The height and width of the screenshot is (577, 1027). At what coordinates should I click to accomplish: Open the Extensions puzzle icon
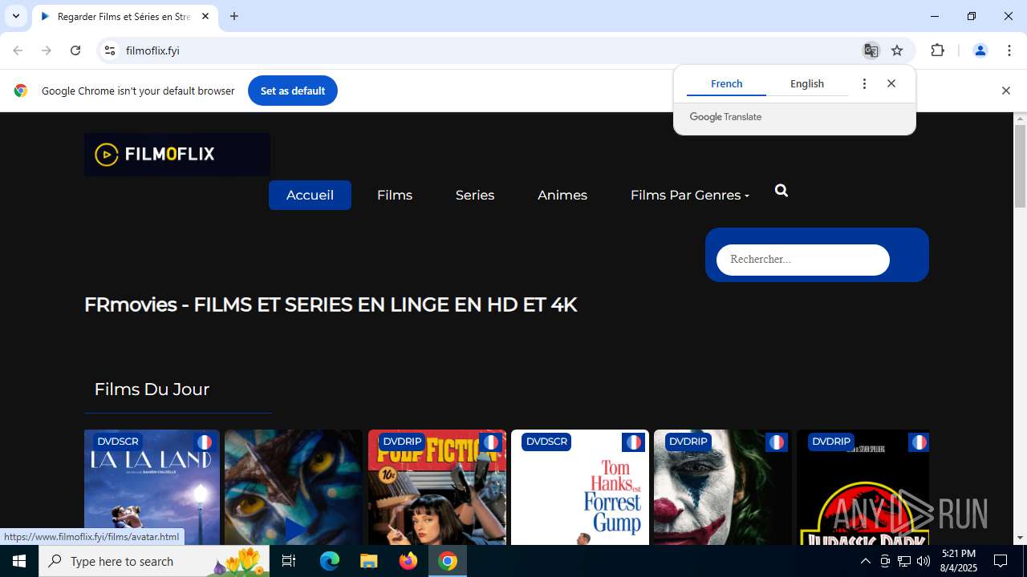[x=938, y=50]
